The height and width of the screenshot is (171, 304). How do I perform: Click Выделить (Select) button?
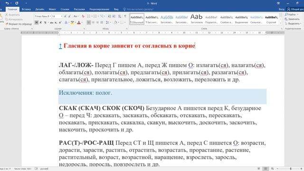point(293,23)
